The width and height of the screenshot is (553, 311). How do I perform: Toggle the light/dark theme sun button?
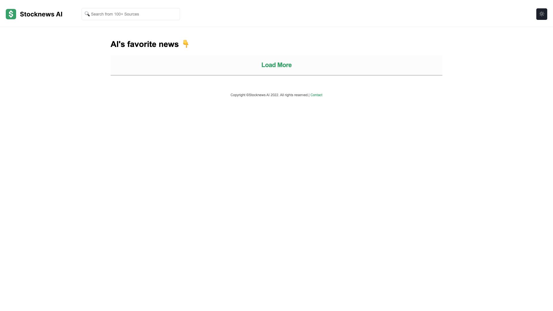pos(541,14)
